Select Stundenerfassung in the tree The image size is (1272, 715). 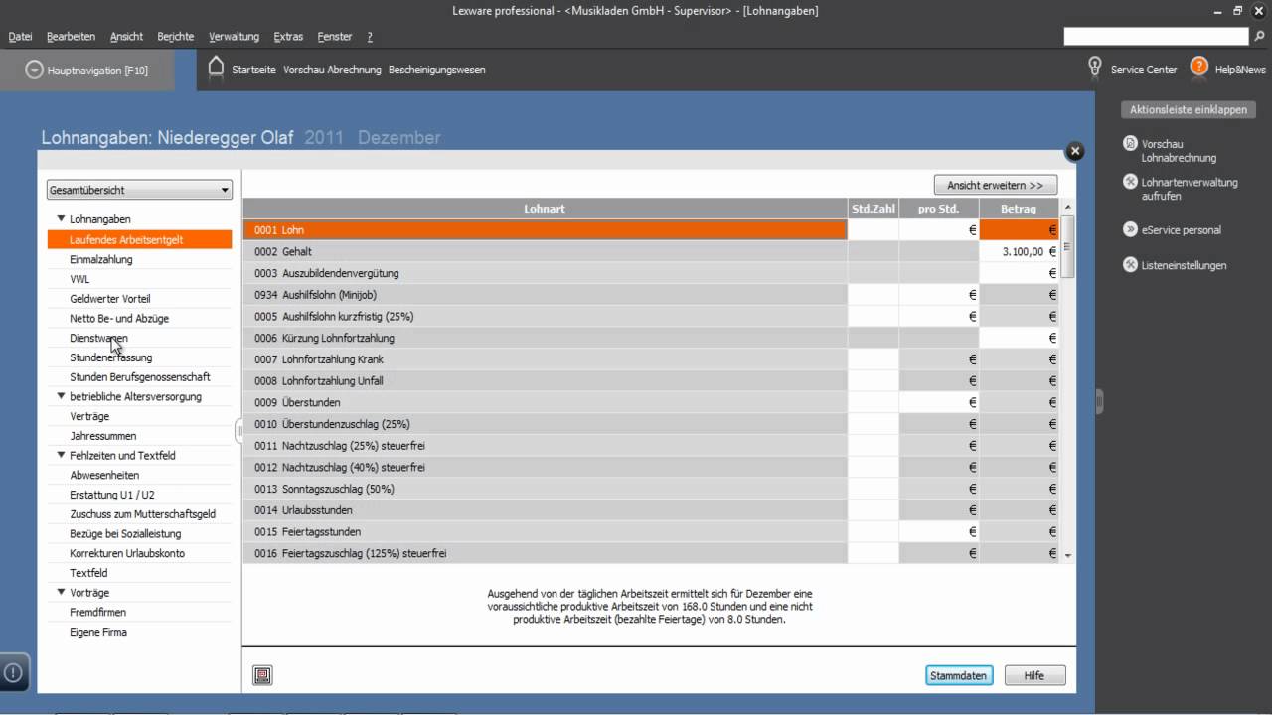click(x=110, y=357)
